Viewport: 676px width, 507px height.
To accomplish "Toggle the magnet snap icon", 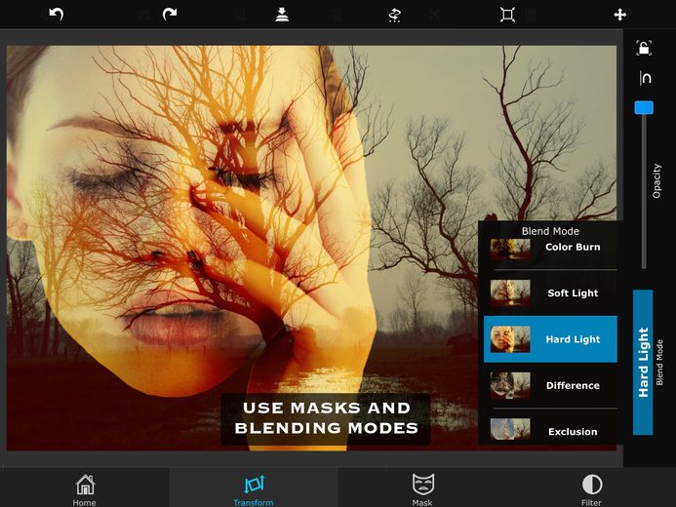I will pyautogui.click(x=646, y=78).
